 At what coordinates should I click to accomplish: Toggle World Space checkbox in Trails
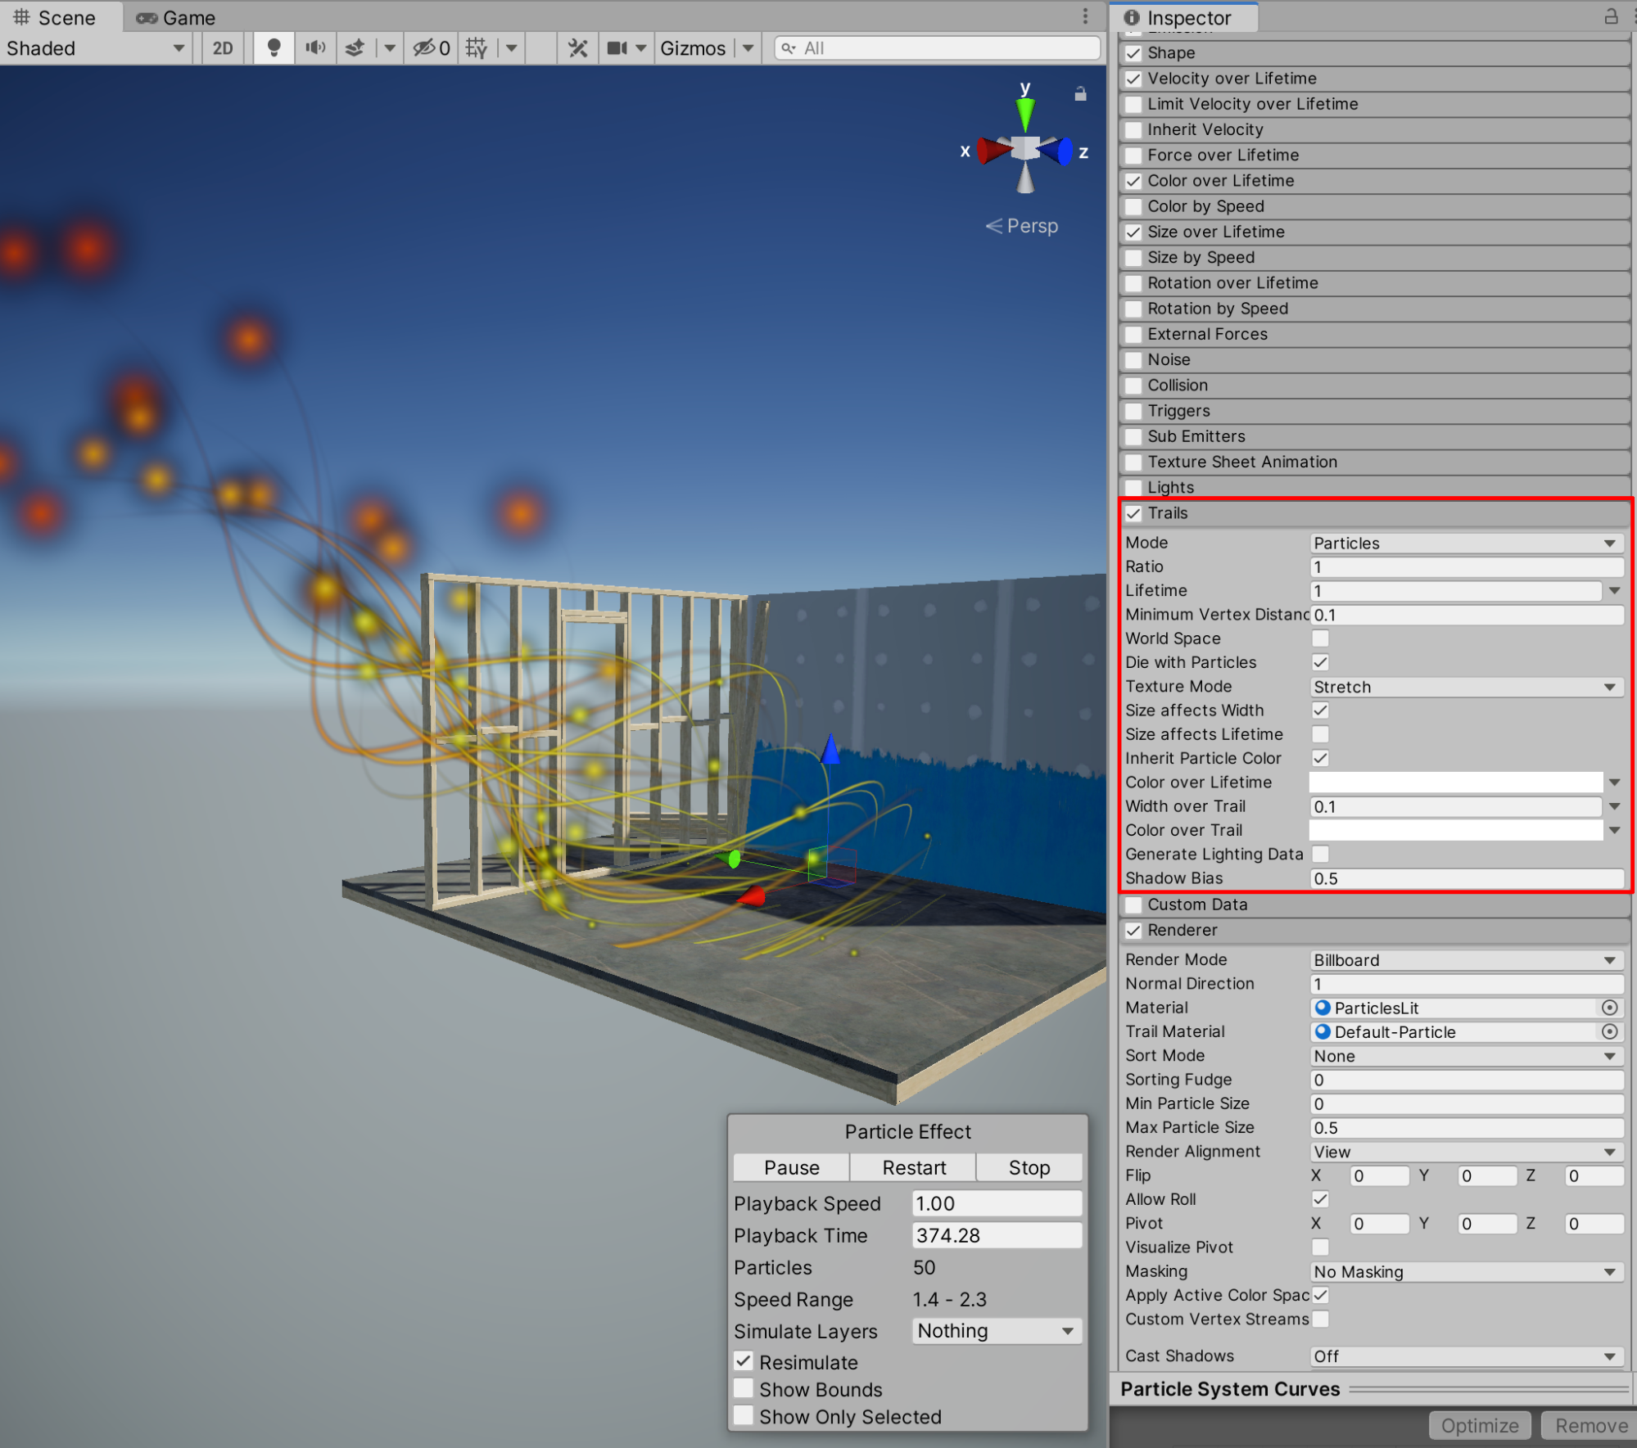(1320, 638)
